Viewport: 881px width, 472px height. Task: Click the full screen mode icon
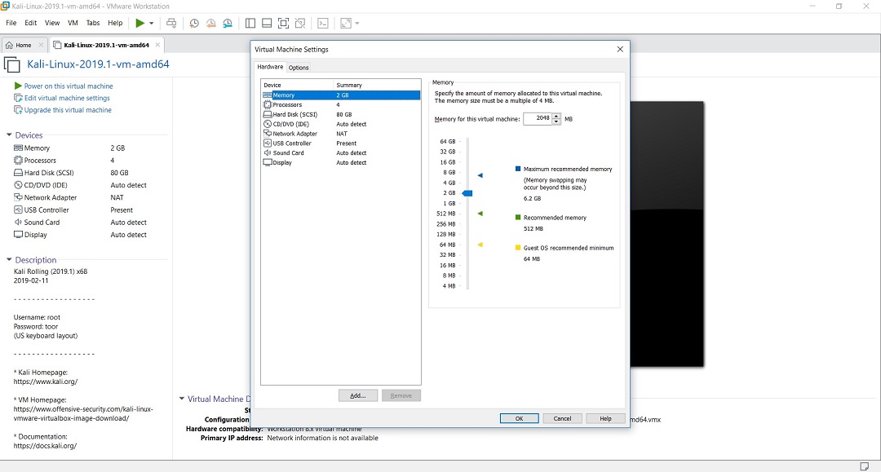click(x=284, y=23)
